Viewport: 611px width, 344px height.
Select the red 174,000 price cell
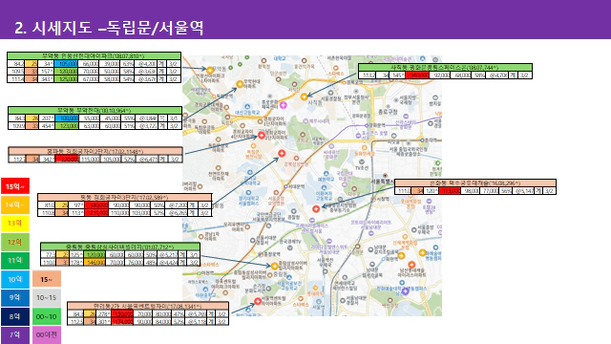[x=122, y=321]
